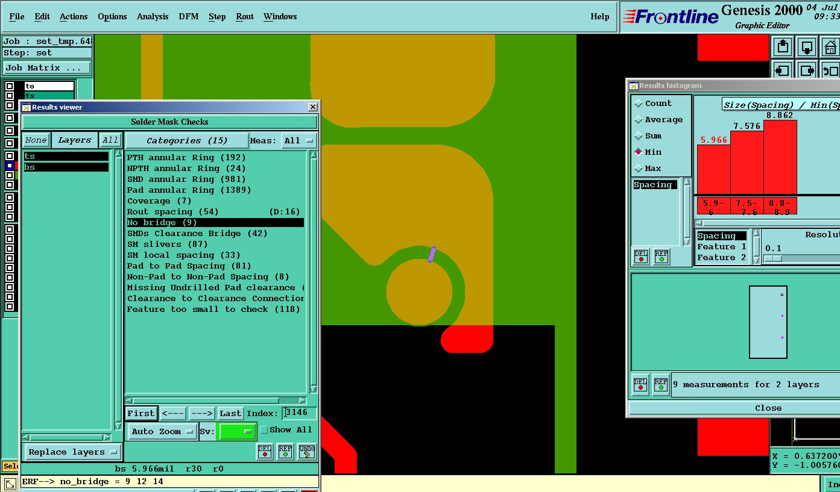Image resolution: width=840 pixels, height=492 pixels.
Task: Select 'Pad to Pad Spacing (81)' category
Action: click(215, 266)
